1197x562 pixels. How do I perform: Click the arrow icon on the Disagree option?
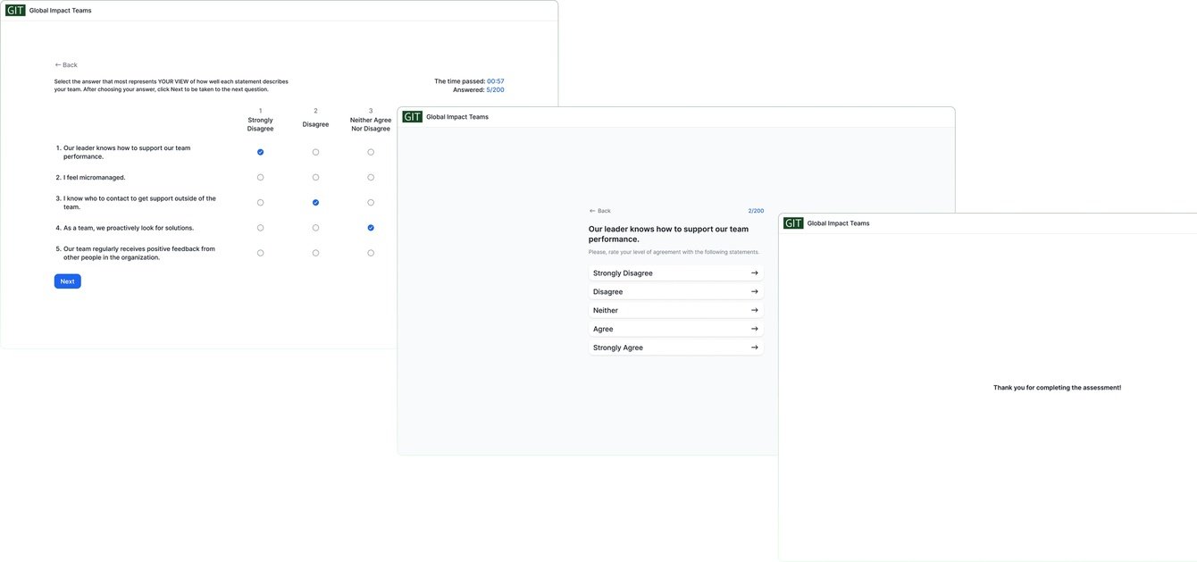tap(754, 292)
